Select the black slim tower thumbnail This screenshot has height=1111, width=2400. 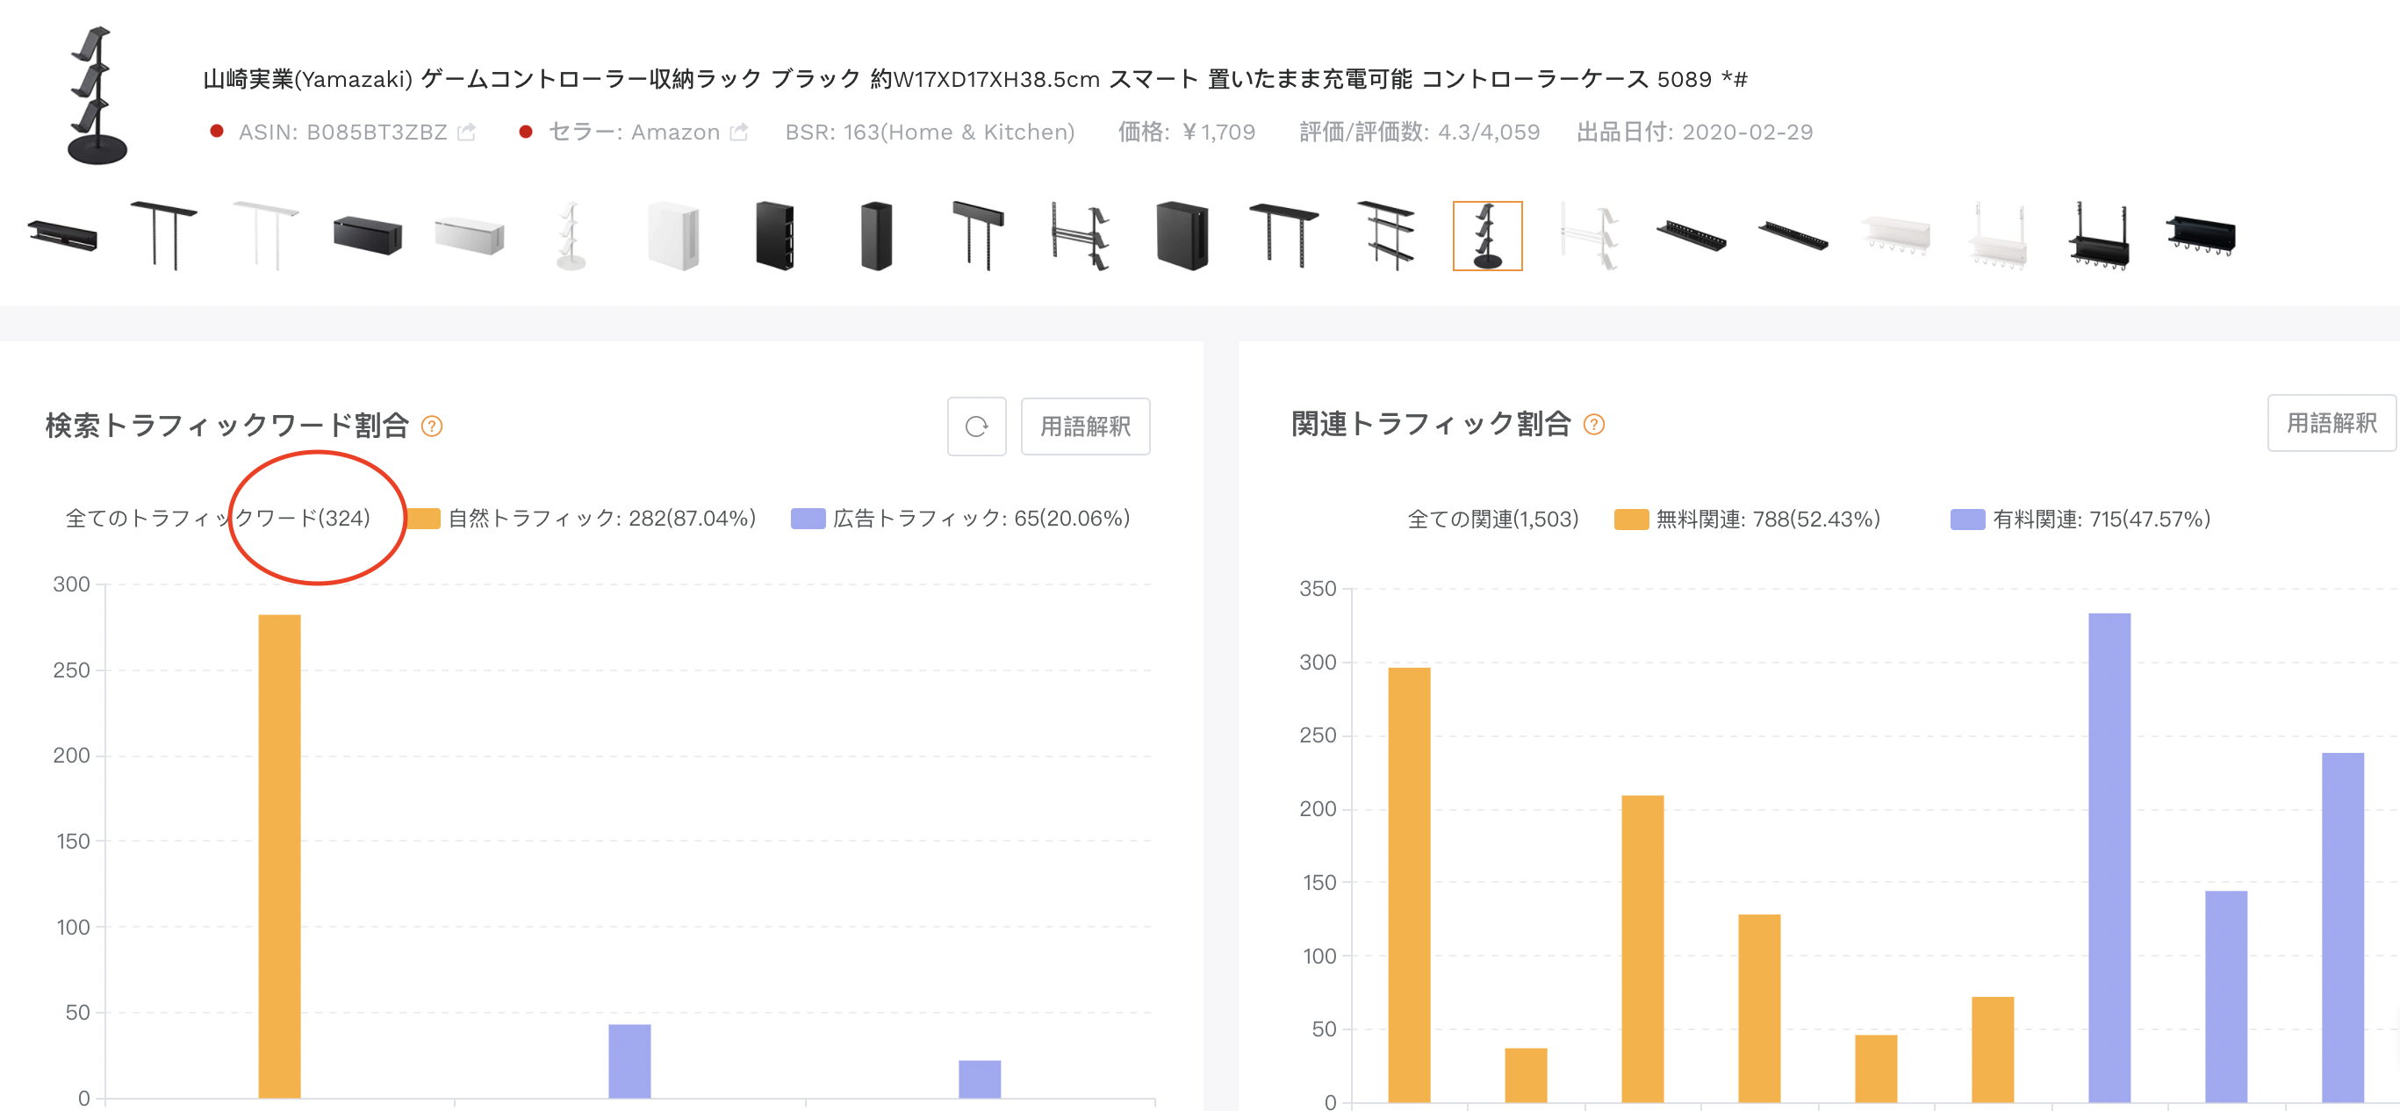pyautogui.click(x=876, y=235)
